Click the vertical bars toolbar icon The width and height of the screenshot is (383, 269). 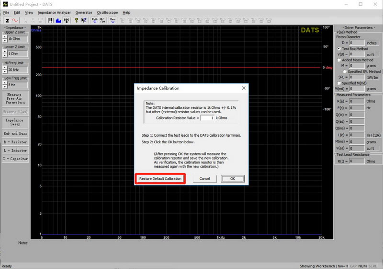coord(51,21)
